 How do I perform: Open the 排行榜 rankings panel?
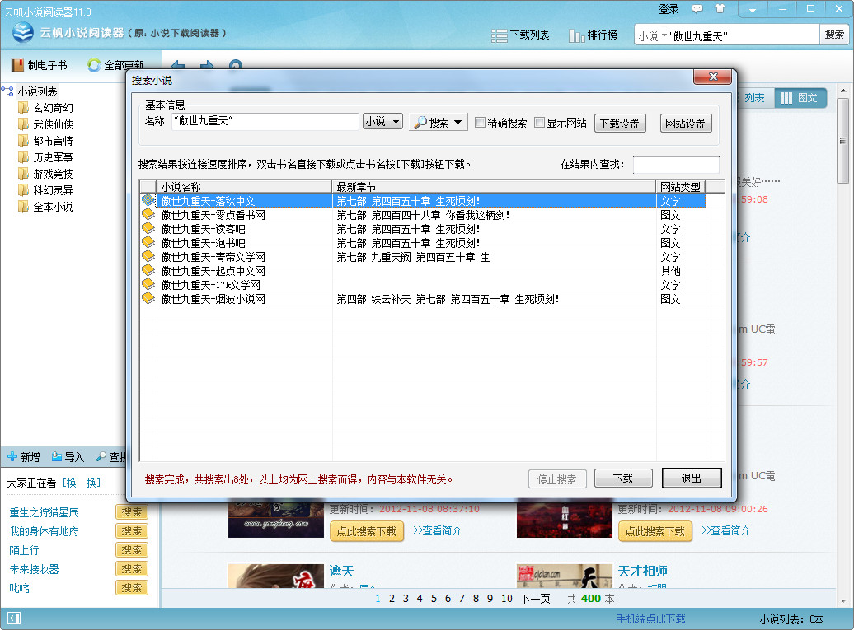coord(594,34)
